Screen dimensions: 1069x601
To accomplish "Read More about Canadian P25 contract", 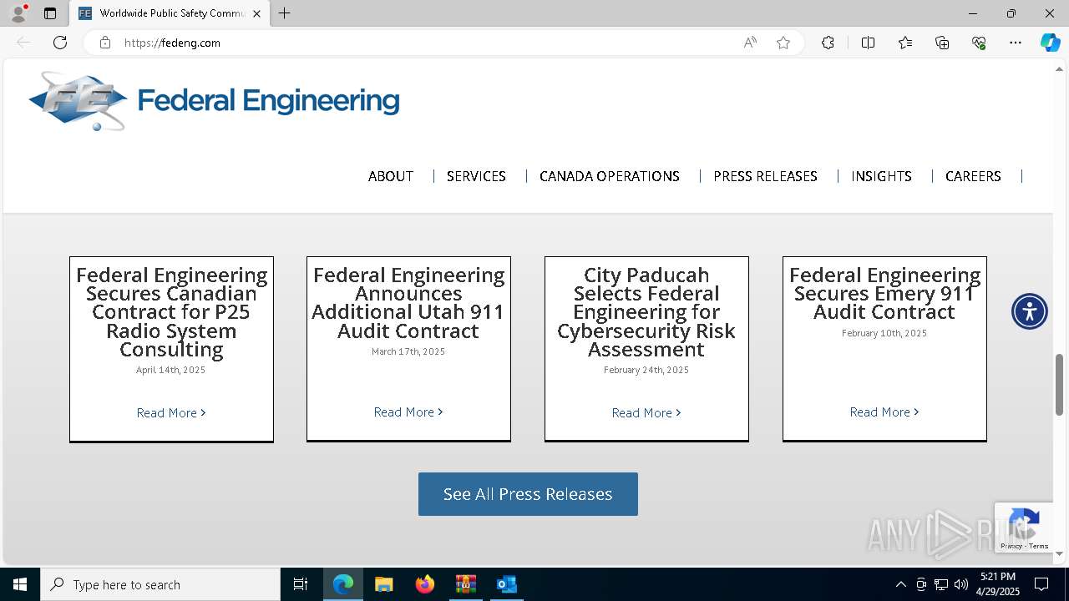I will (171, 412).
